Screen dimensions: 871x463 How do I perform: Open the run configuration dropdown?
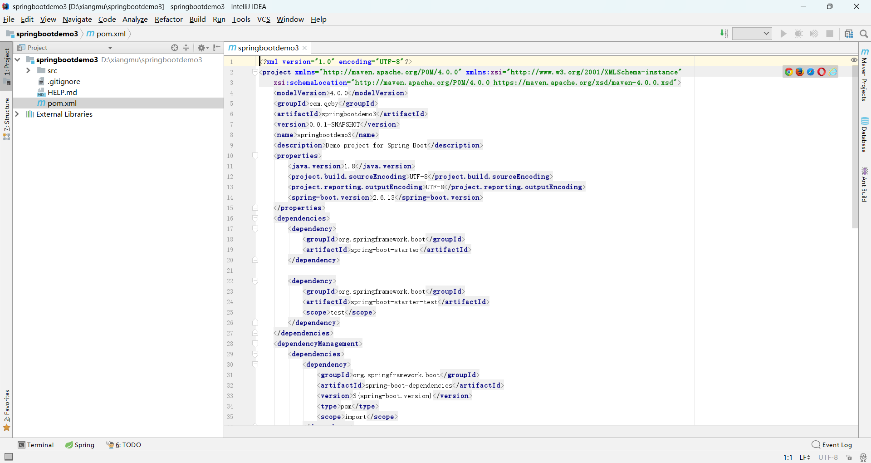752,34
